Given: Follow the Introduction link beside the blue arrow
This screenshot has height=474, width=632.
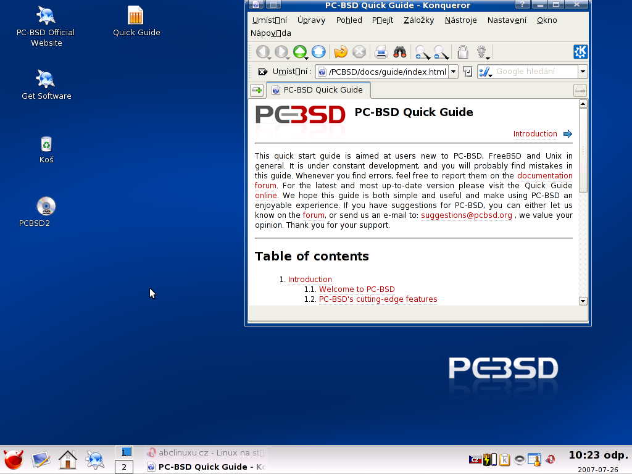Looking at the screenshot, I should [535, 134].
